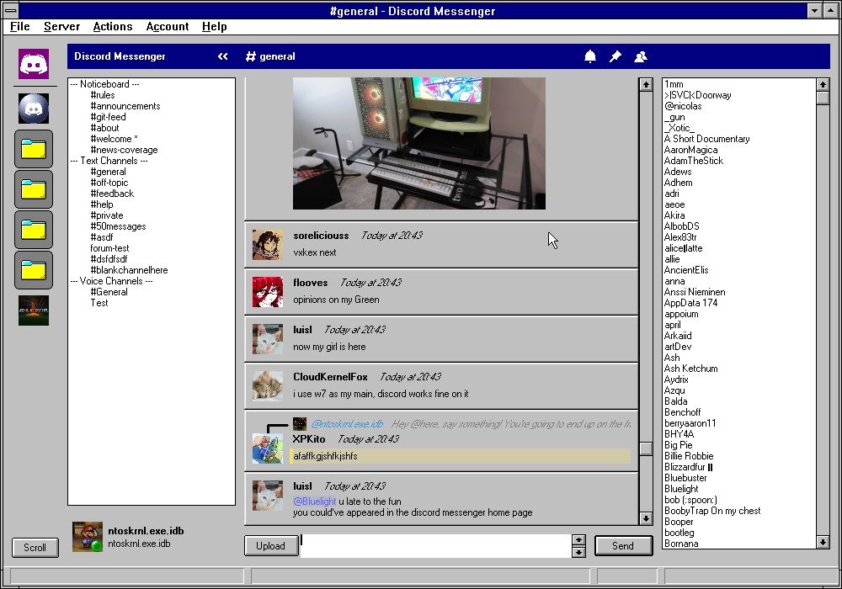
Task: Click message box scroll down arrow
Action: 578,552
